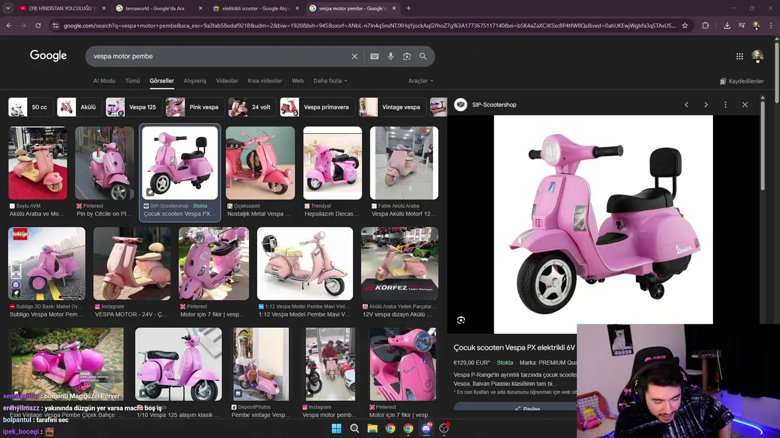Open the KÖRFEZ Akülü Araba Yedek Parçaları image
780x438 pixels.
coord(399,263)
